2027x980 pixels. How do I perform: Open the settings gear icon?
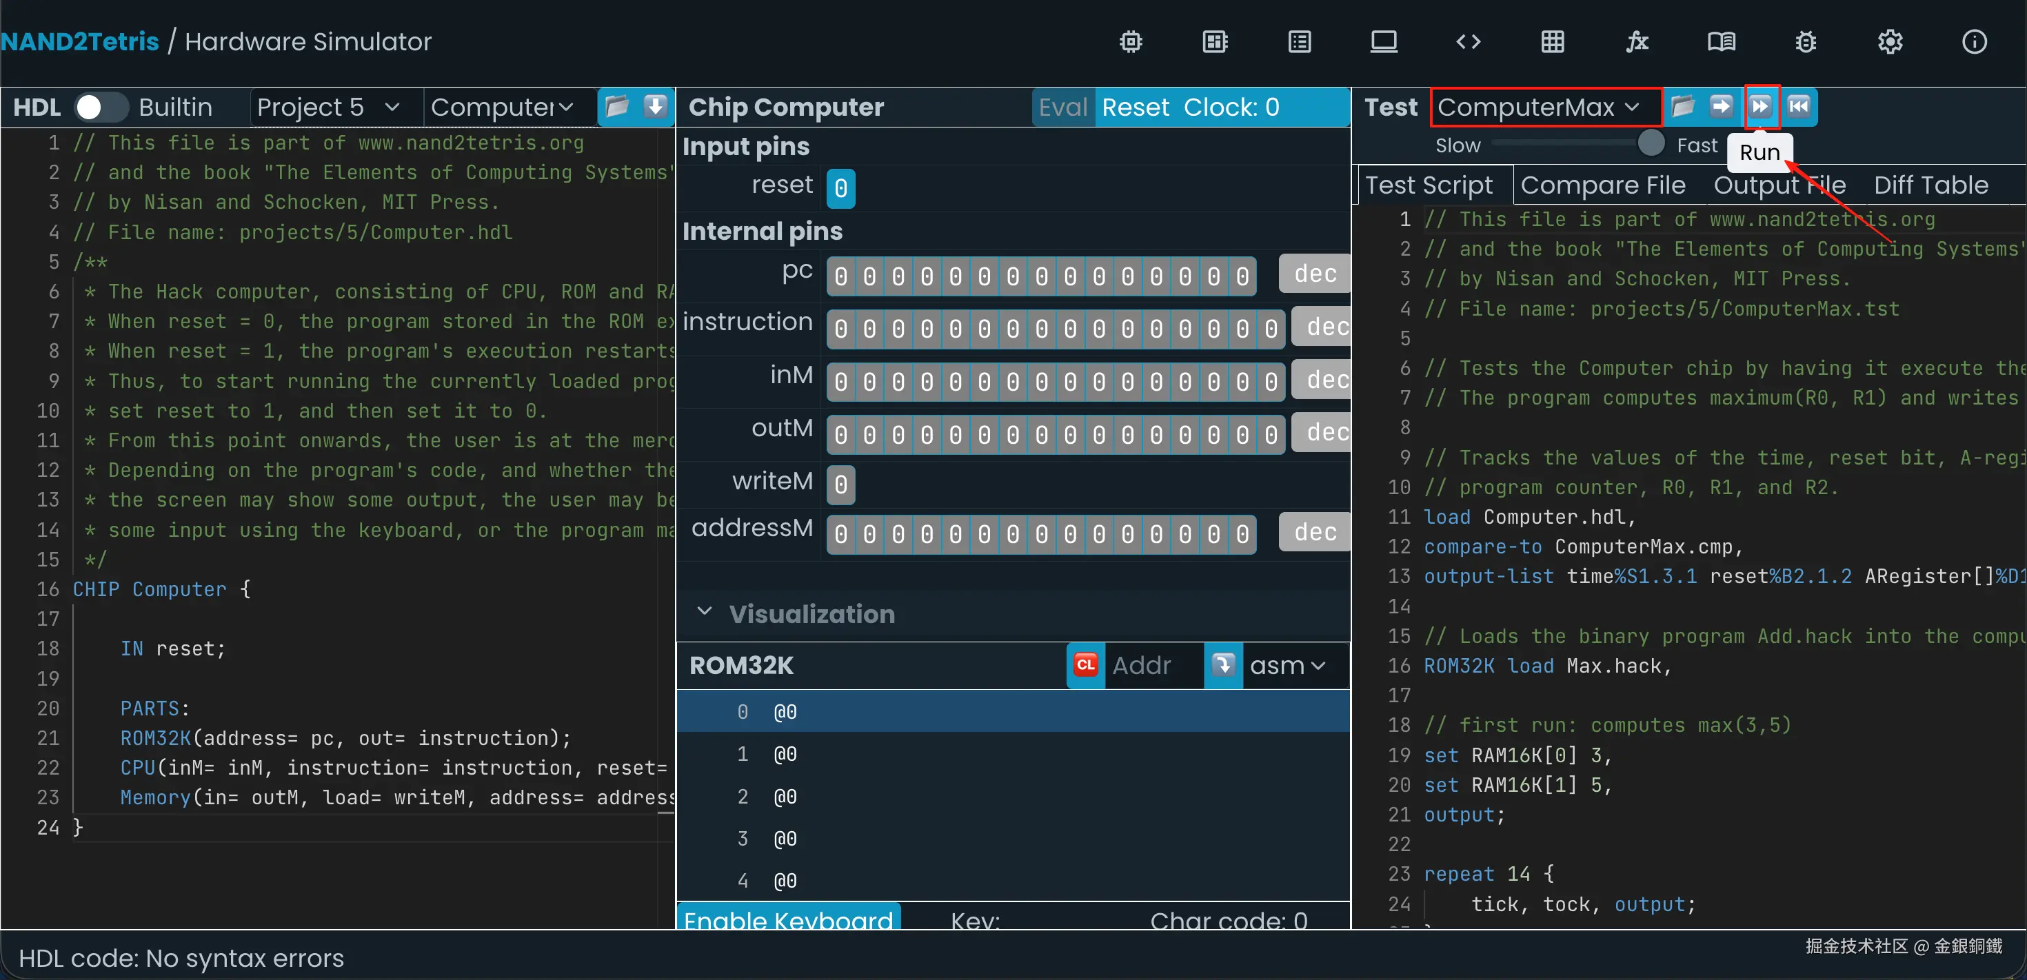pos(1889,41)
